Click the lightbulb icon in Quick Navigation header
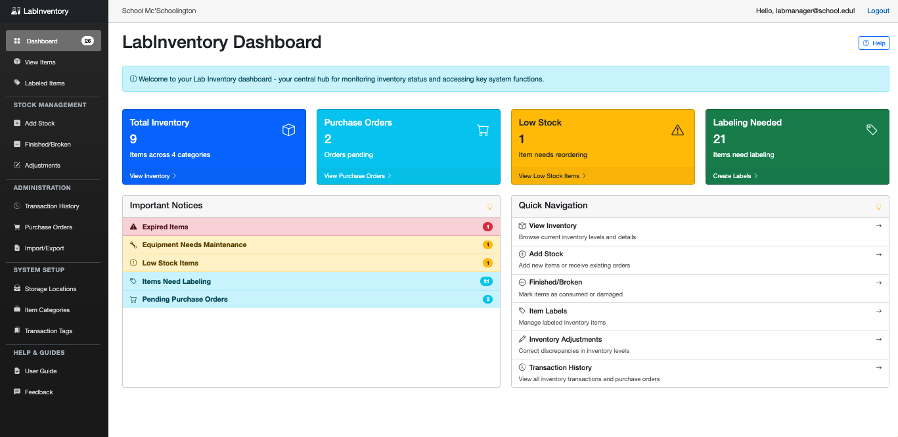 click(878, 206)
